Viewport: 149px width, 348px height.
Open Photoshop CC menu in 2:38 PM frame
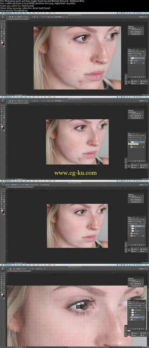tap(8, 13)
